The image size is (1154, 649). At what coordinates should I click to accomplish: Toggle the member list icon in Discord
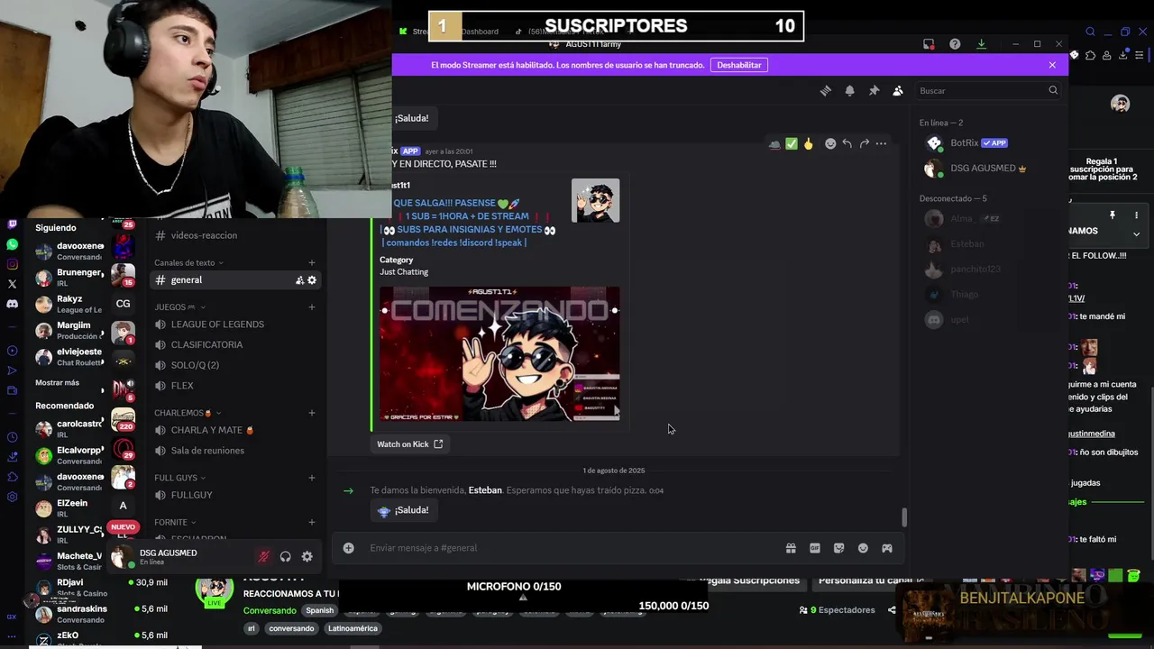click(898, 90)
